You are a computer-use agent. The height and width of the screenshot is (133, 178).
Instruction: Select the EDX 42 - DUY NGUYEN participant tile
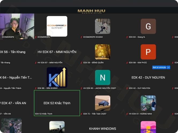[148, 77]
